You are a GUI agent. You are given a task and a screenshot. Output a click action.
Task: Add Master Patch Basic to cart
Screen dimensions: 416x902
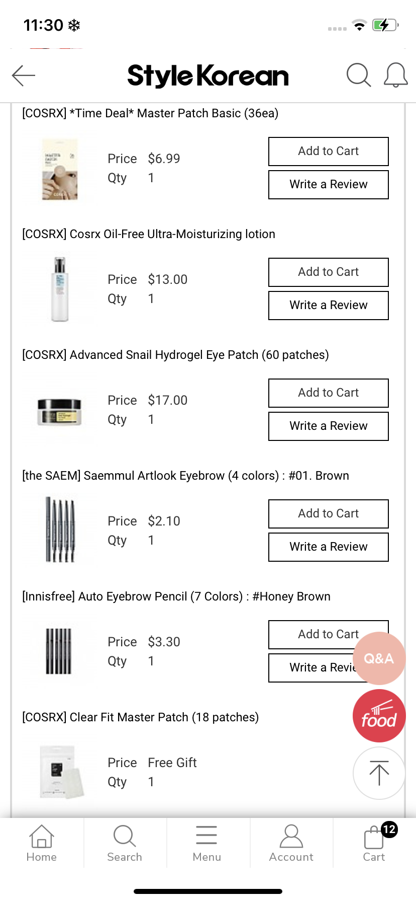329,152
